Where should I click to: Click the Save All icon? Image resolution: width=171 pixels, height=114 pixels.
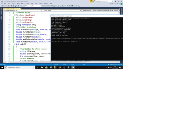pos(16,6)
